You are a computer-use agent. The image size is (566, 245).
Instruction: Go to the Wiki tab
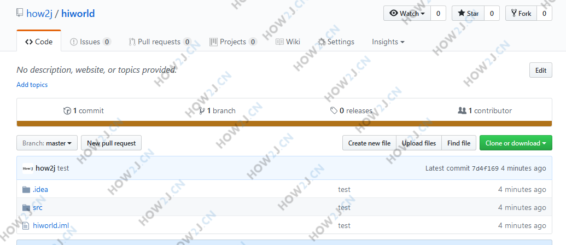[x=288, y=42]
